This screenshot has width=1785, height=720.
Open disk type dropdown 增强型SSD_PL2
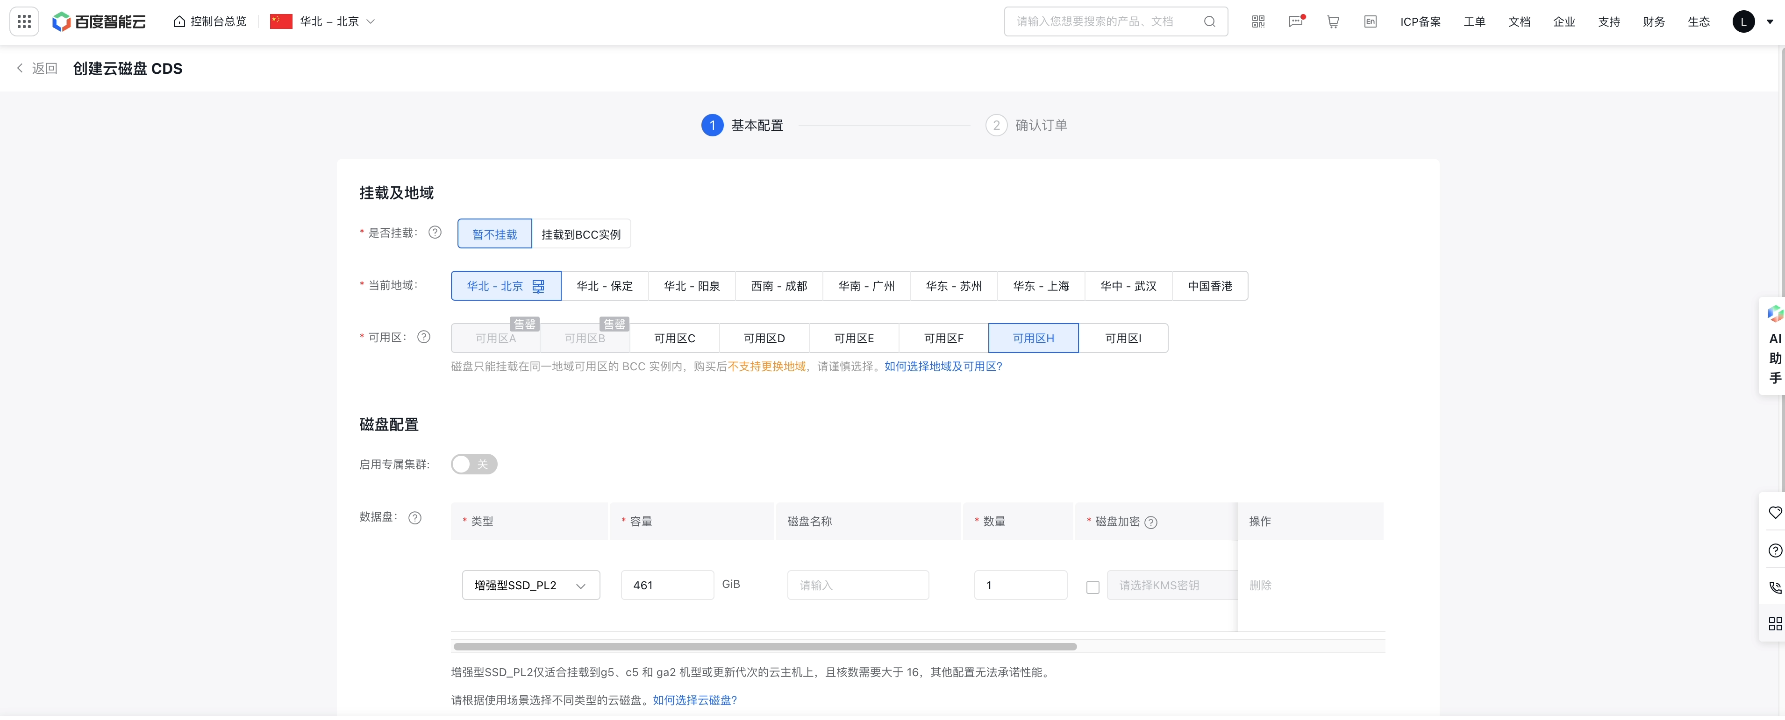pyautogui.click(x=531, y=585)
